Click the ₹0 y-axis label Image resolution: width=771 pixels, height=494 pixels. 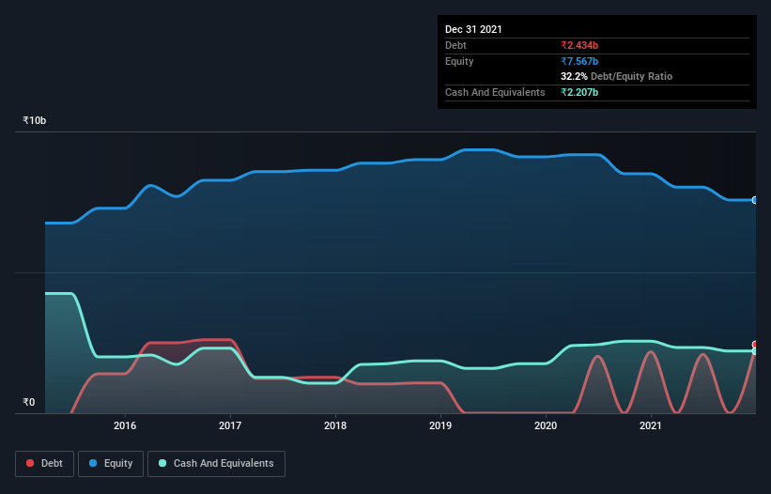[x=29, y=402]
